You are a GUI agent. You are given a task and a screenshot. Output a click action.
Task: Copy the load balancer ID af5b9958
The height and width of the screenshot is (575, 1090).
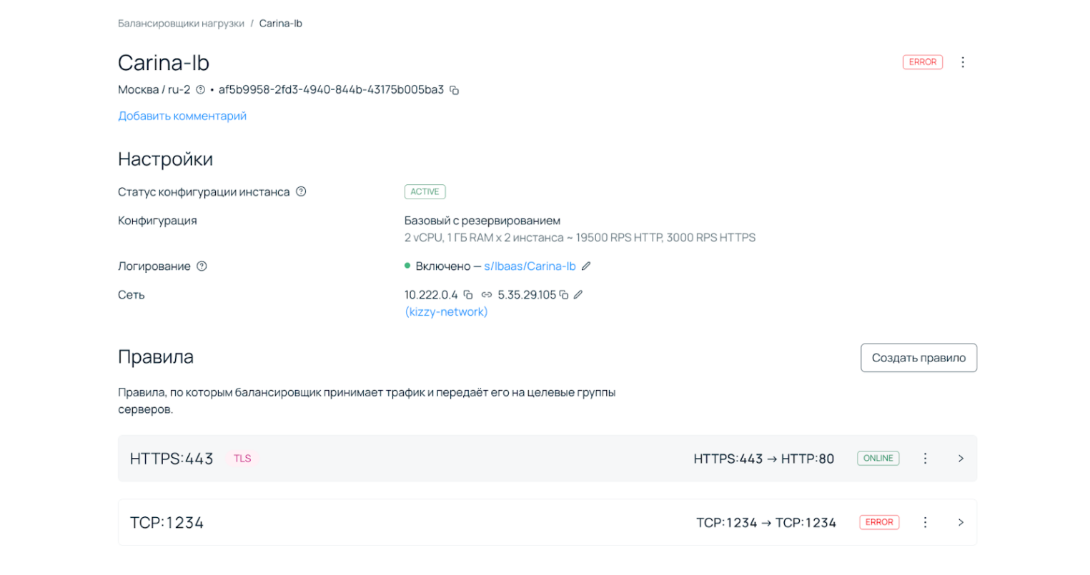455,90
